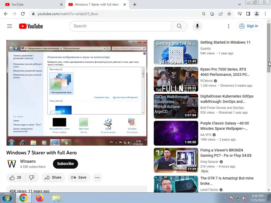Click the URL address bar
Viewport: 271px width, 203px height.
coord(114,14)
